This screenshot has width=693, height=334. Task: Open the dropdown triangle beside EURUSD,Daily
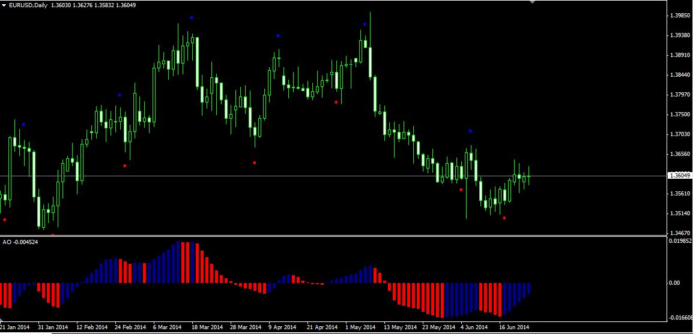tap(4, 5)
